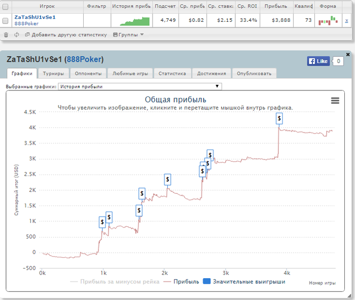
Task: Click the leftmost dollar marker near game 1k
Action: click(102, 222)
